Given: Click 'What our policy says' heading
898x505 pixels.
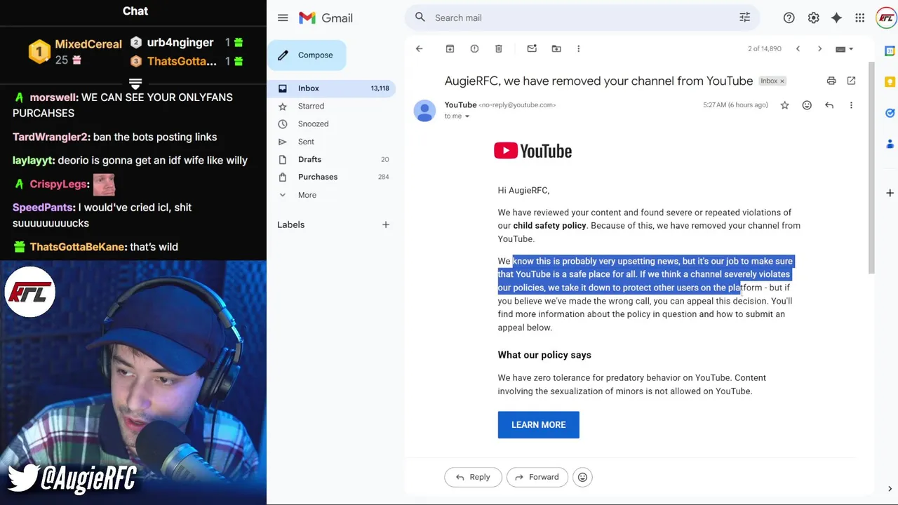Looking at the screenshot, I should tap(544, 355).
